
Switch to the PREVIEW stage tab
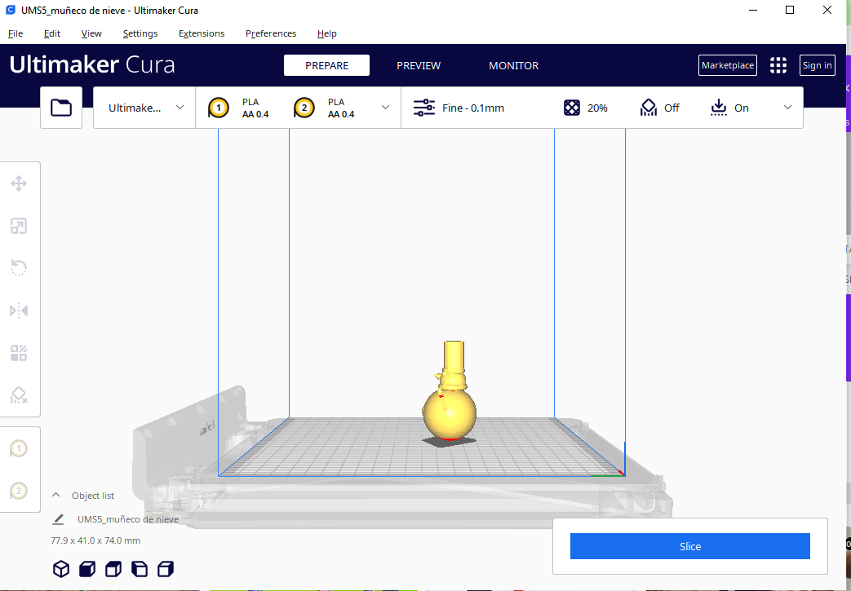419,65
